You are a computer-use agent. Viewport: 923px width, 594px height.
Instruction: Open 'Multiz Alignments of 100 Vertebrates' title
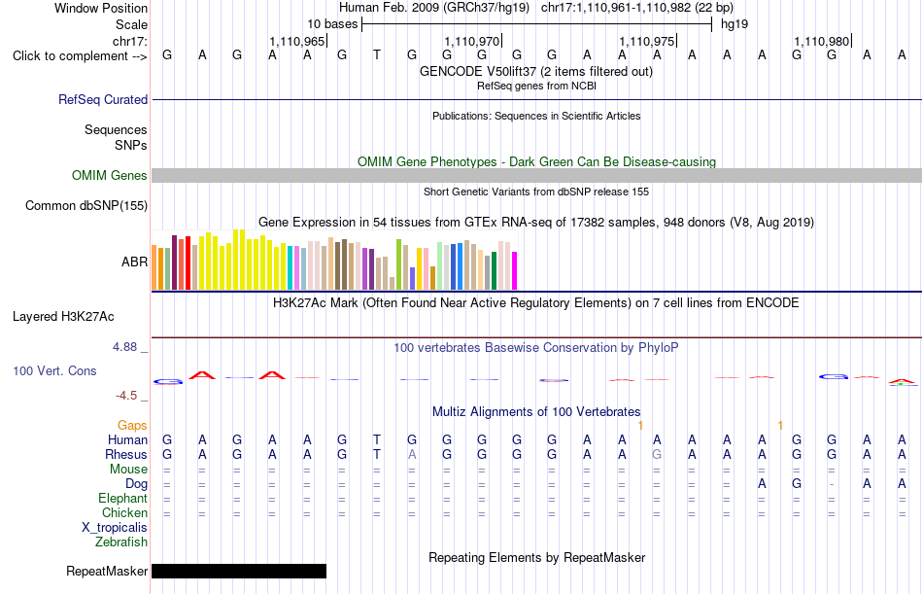(536, 411)
